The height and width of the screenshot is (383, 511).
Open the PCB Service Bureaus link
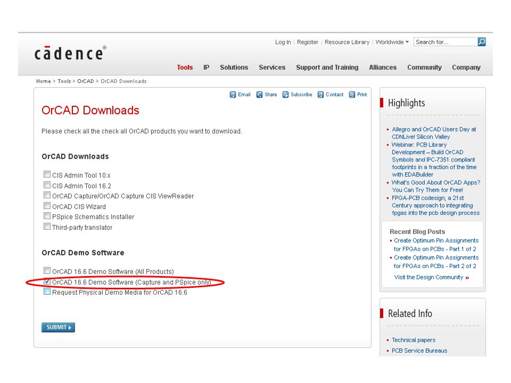coord(419,351)
